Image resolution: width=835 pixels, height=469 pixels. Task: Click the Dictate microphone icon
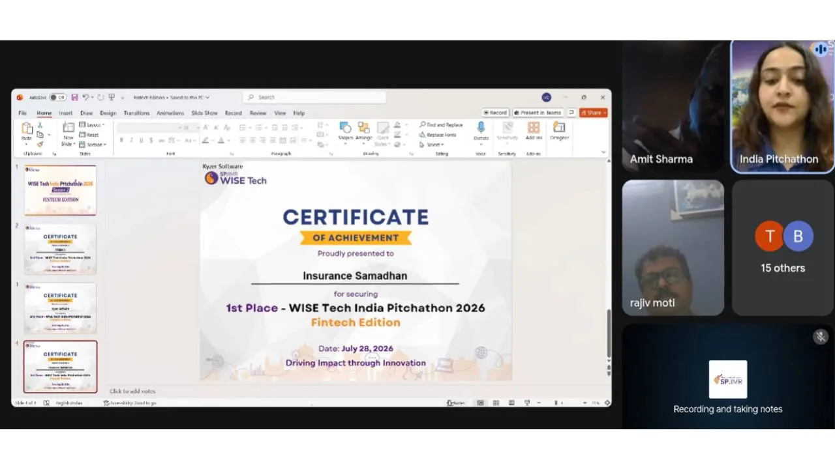coord(481,128)
